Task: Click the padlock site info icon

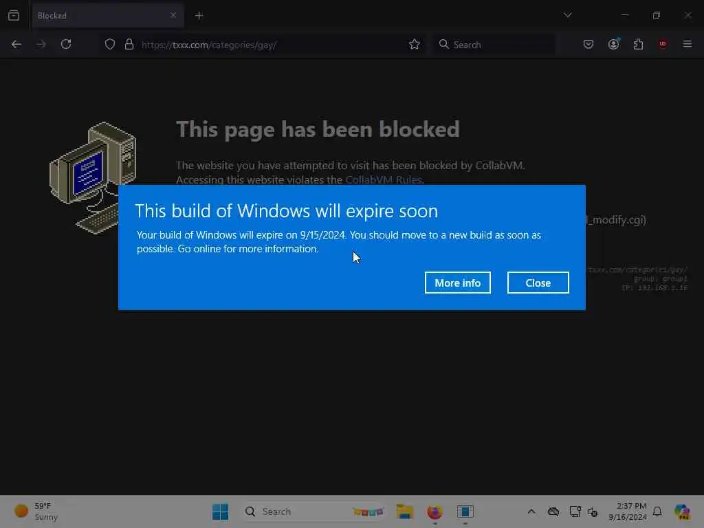Action: [129, 45]
